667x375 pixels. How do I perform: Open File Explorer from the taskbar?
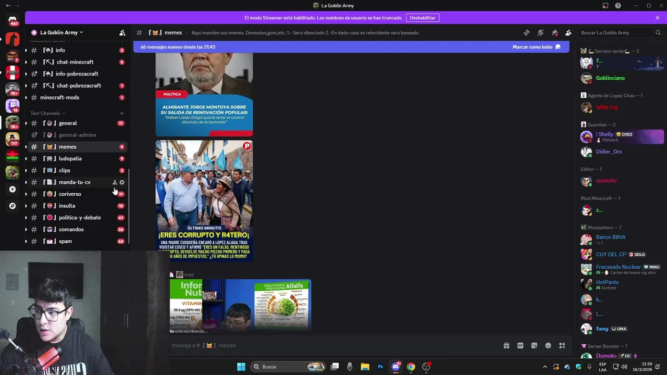coord(365,367)
